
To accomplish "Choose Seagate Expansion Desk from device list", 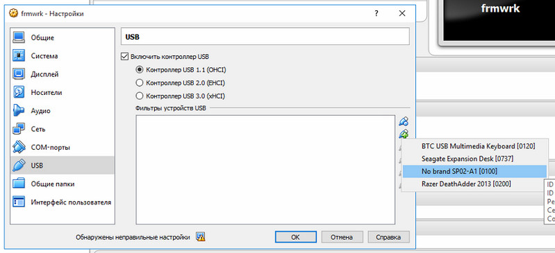I will [x=474, y=159].
